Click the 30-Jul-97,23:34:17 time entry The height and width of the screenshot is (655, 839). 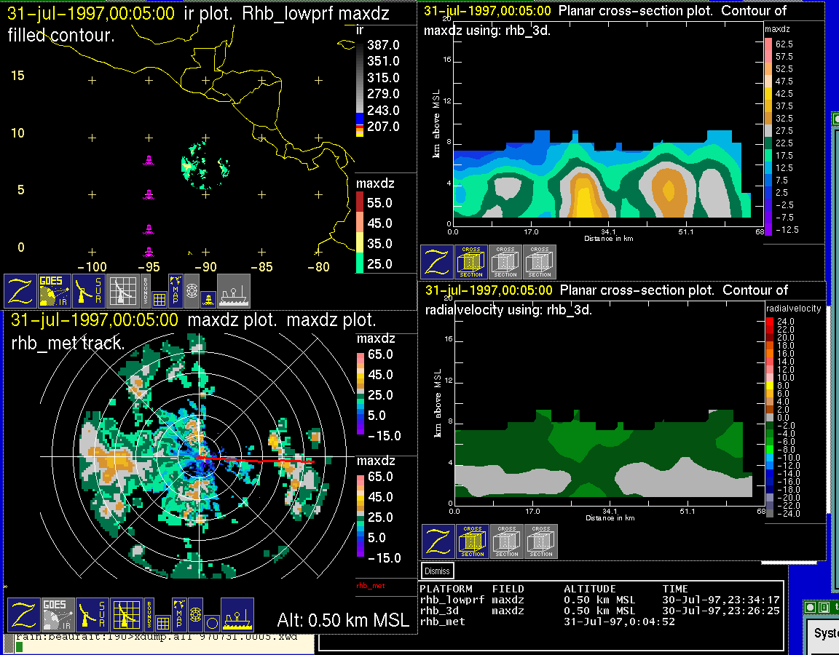coord(721,600)
